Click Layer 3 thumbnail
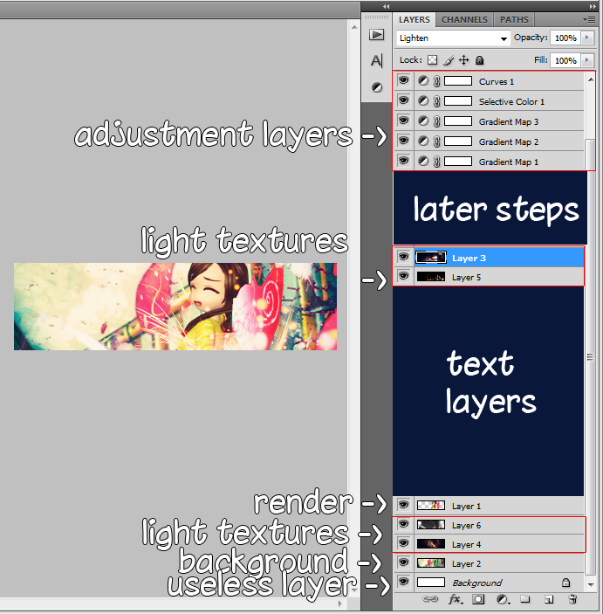 coord(430,258)
